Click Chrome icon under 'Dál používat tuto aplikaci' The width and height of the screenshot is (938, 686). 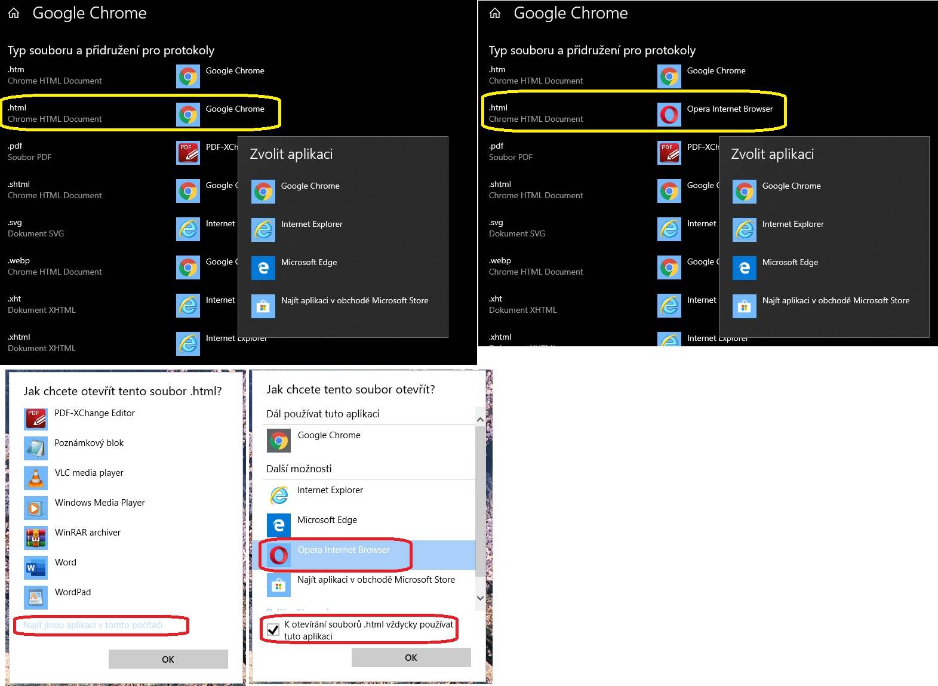pos(279,441)
